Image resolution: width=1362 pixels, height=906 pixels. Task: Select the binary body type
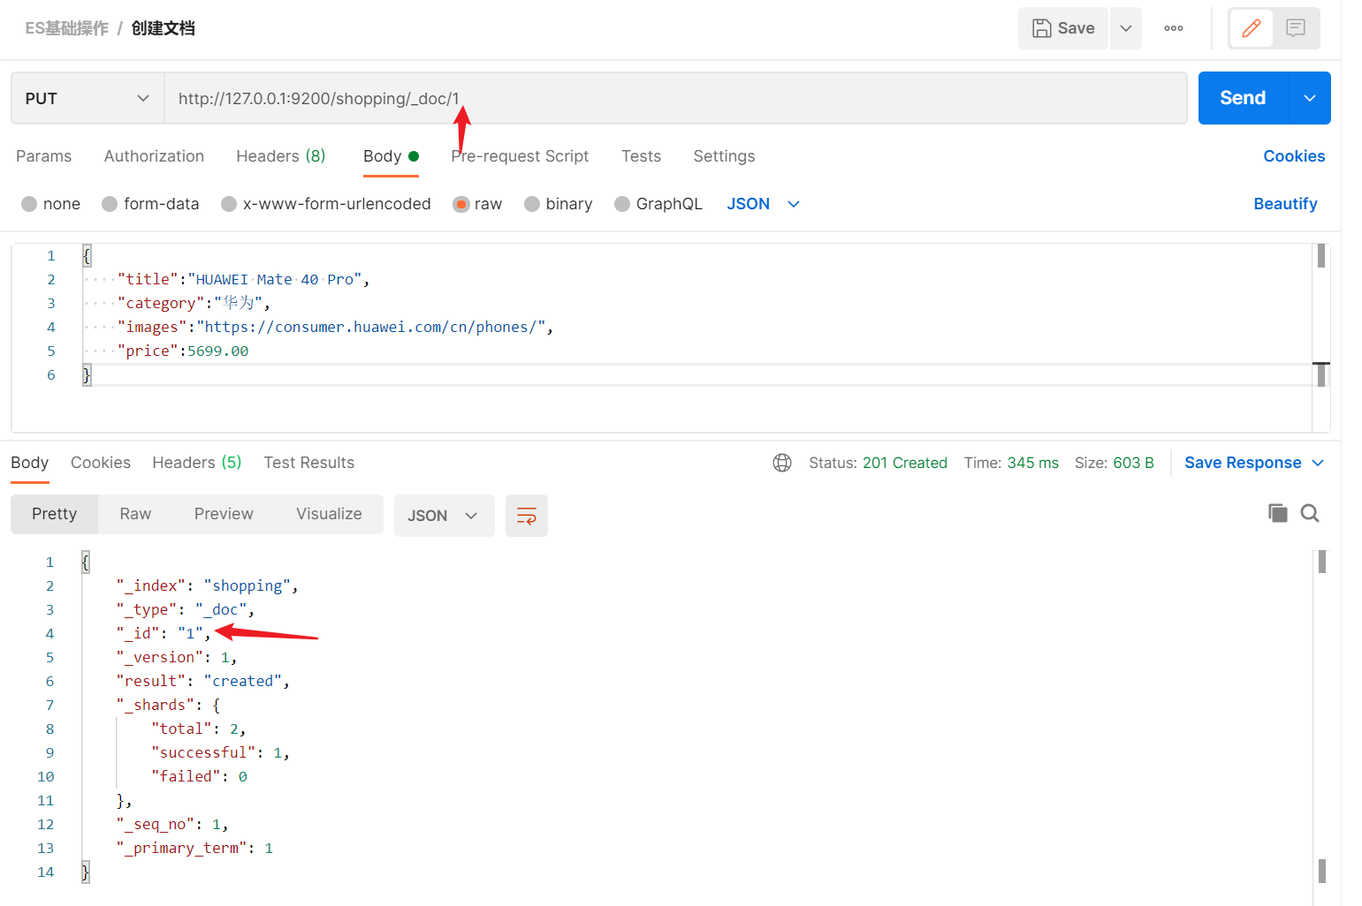558,203
